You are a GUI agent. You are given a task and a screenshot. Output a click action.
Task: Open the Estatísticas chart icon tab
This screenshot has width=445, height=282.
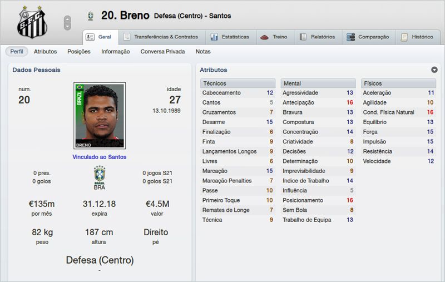[x=214, y=37]
